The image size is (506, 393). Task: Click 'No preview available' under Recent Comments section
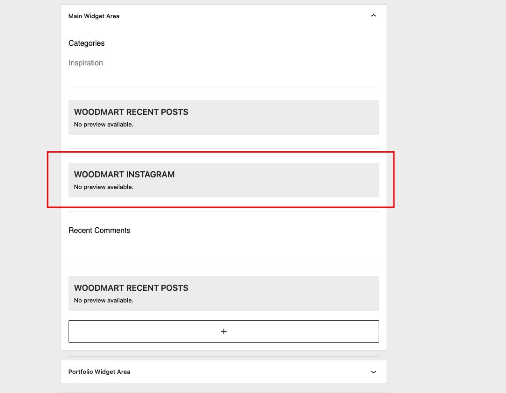104,300
